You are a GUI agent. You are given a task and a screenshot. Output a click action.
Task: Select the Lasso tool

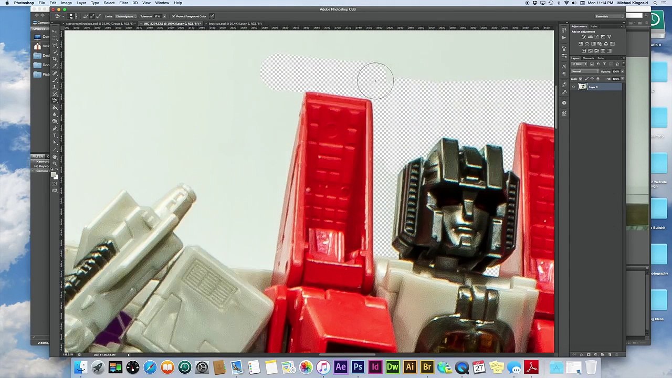pyautogui.click(x=55, y=45)
